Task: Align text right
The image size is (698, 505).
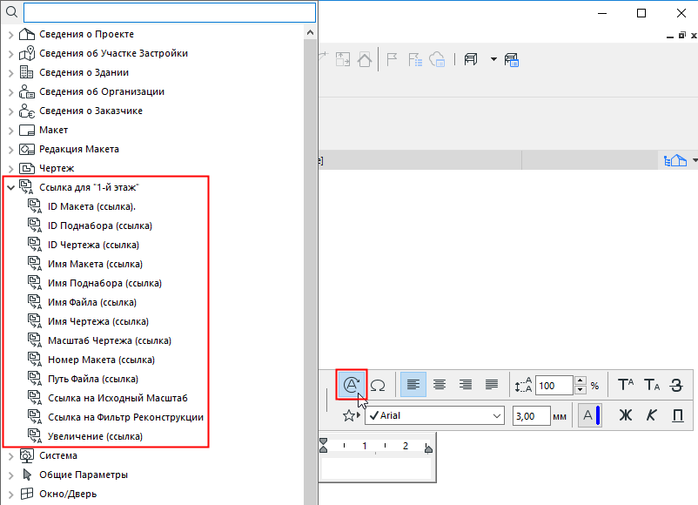Action: click(x=466, y=384)
